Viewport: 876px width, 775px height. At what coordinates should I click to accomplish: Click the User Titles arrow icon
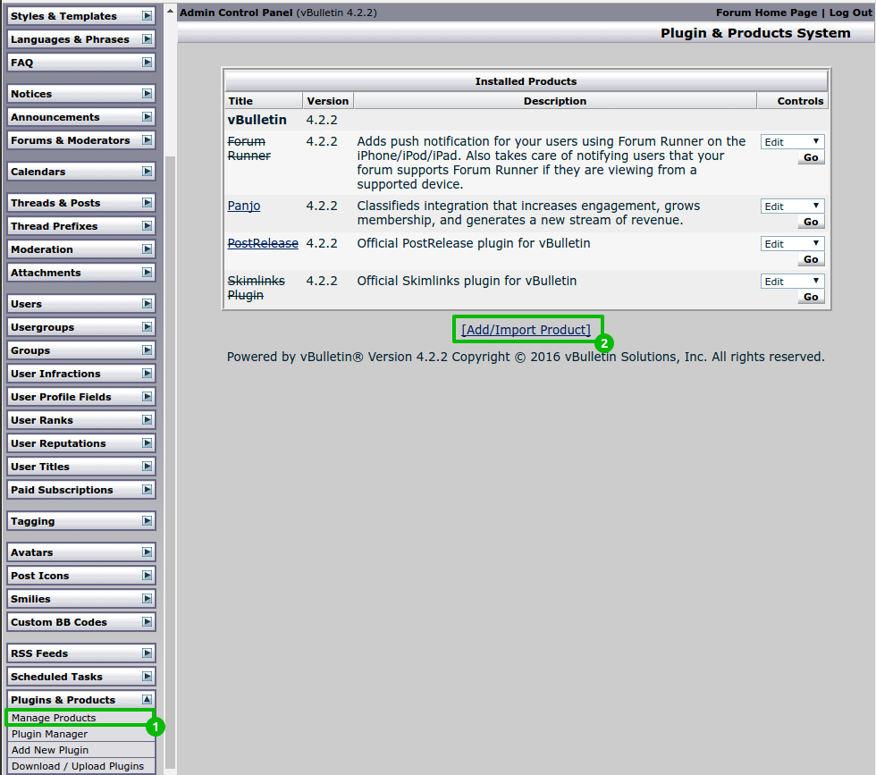tap(147, 466)
